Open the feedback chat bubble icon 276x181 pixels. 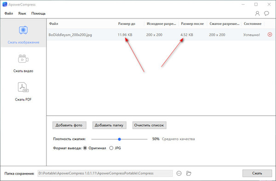coord(266,13)
